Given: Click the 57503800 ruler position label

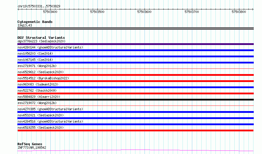Looking at the screenshot, I should click(x=239, y=12).
